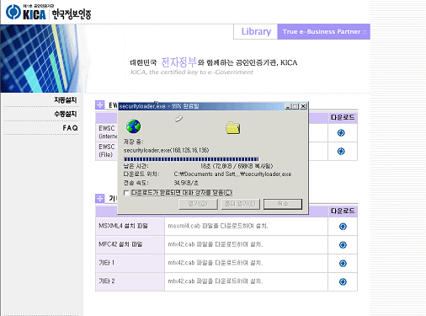
Task: Open the 수동설치 sidebar menu item
Action: pos(65,114)
